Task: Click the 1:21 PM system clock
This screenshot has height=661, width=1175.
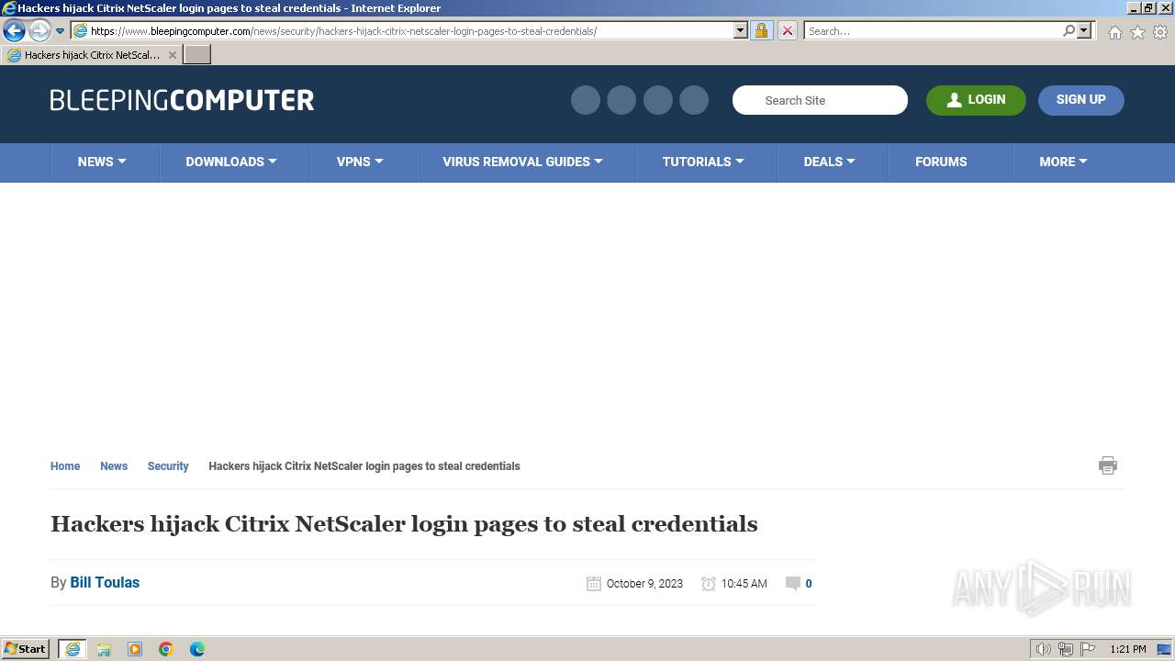Action: tap(1127, 649)
